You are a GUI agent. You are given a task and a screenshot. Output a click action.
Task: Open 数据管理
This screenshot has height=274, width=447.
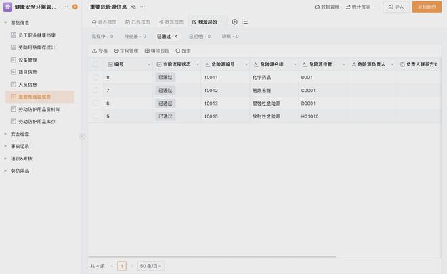[x=327, y=7]
